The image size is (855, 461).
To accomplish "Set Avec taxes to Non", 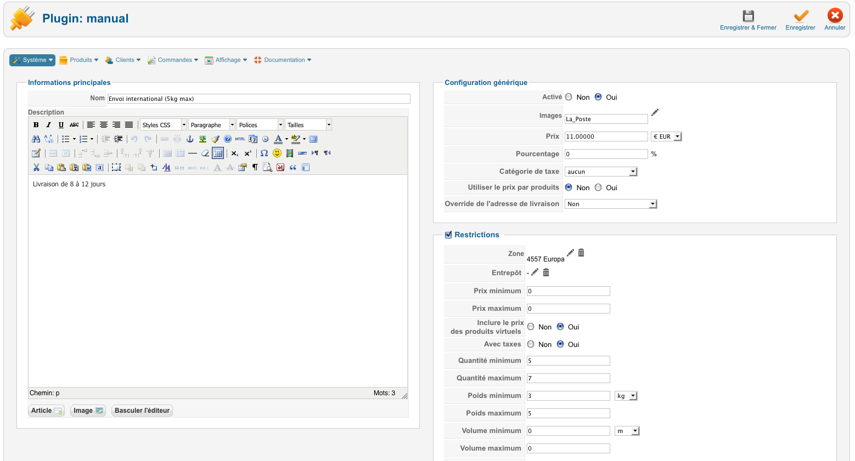I will (x=531, y=344).
